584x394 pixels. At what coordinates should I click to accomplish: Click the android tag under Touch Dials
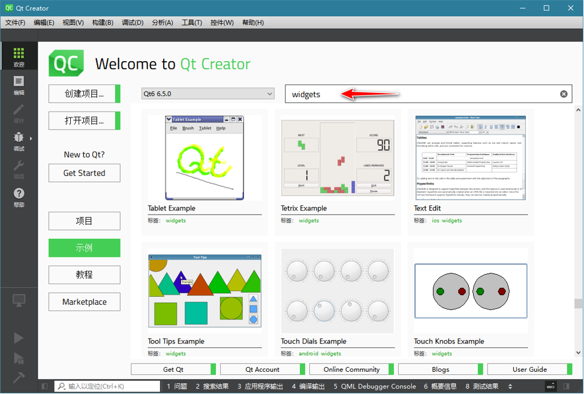pyautogui.click(x=308, y=353)
